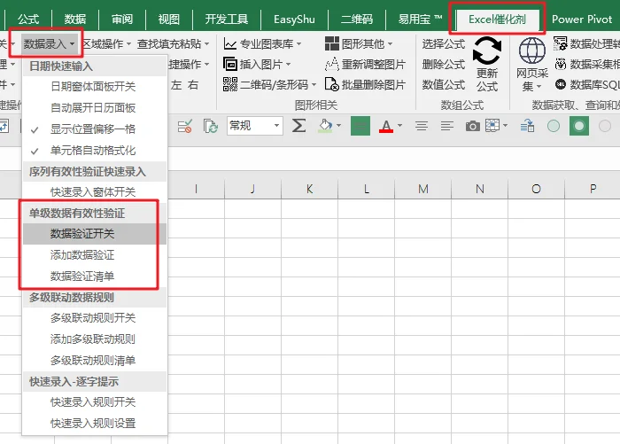Click 删除公式 button
The image size is (620, 444).
click(x=443, y=64)
